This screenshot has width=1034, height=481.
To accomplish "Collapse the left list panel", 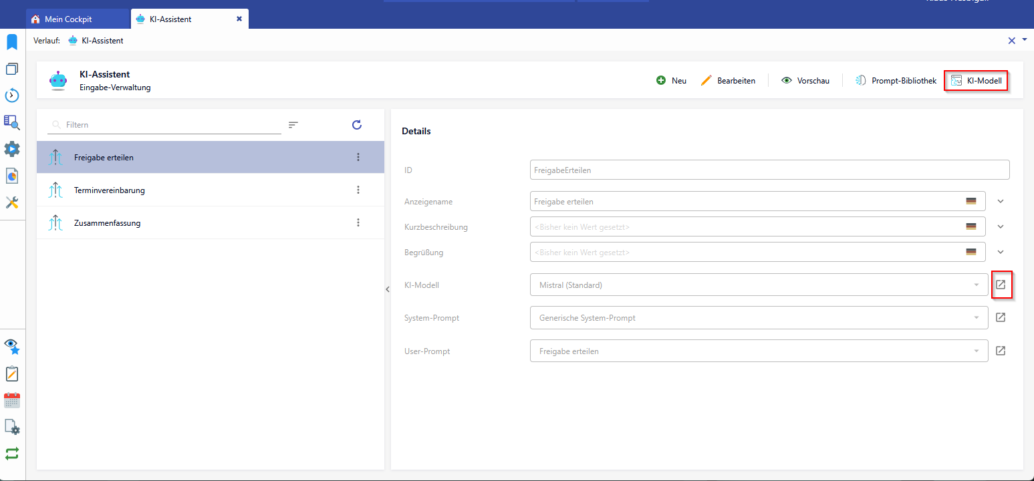I will 387,289.
